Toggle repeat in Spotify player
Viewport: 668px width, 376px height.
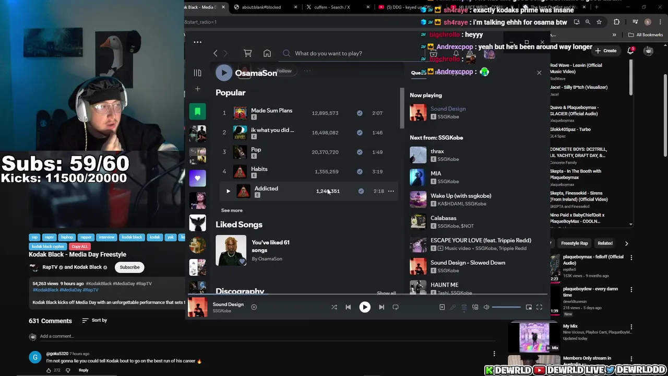396,307
